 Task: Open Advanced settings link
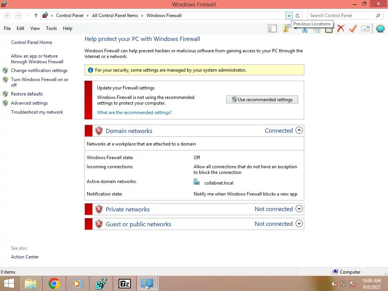click(29, 103)
